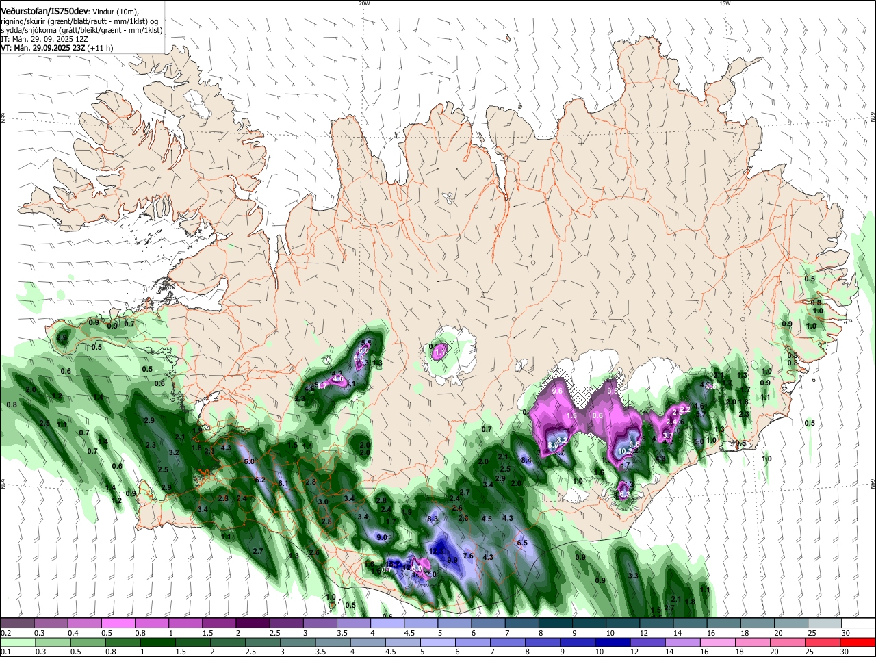Click the darkest purple snow swatch labeled 2
The width and height of the screenshot is (876, 657).
coord(252,623)
